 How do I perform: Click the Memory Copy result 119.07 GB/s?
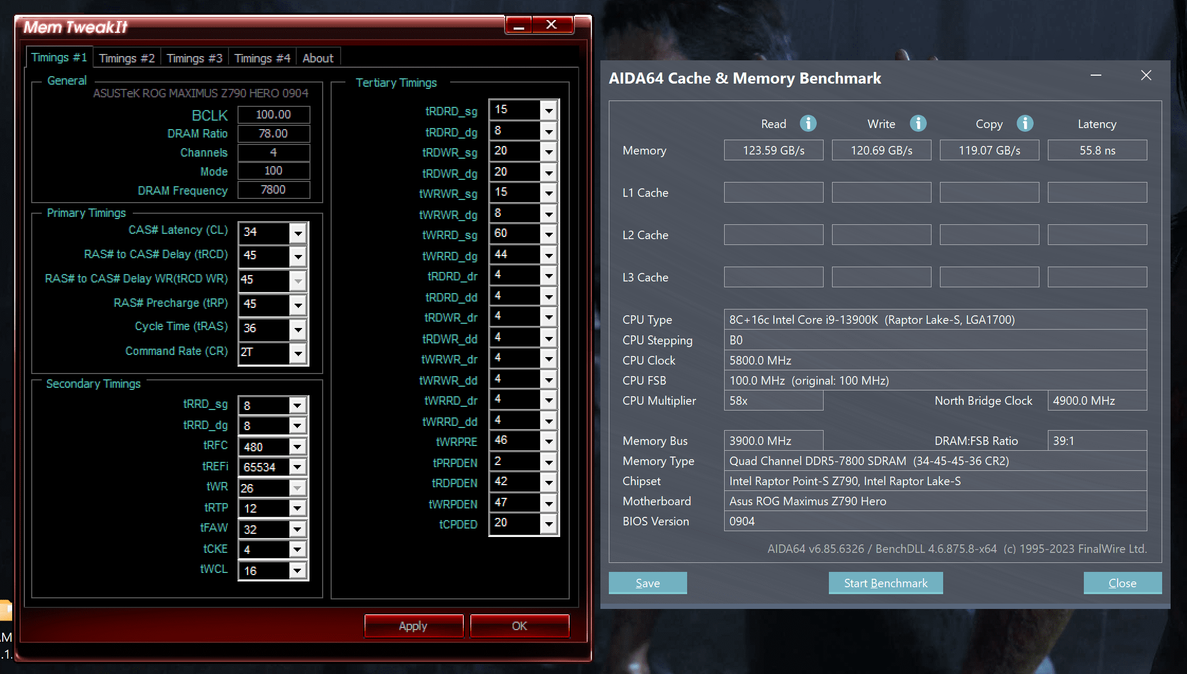[989, 150]
